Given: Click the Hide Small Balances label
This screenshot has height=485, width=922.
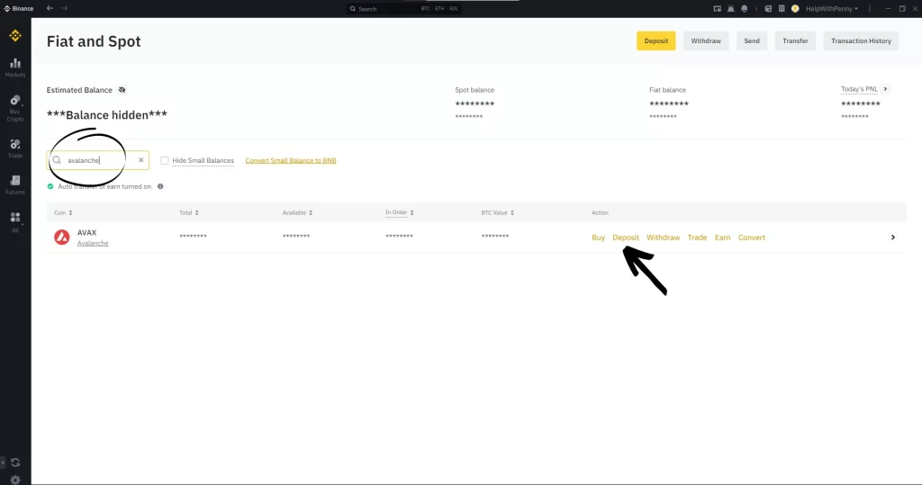Looking at the screenshot, I should [x=203, y=160].
